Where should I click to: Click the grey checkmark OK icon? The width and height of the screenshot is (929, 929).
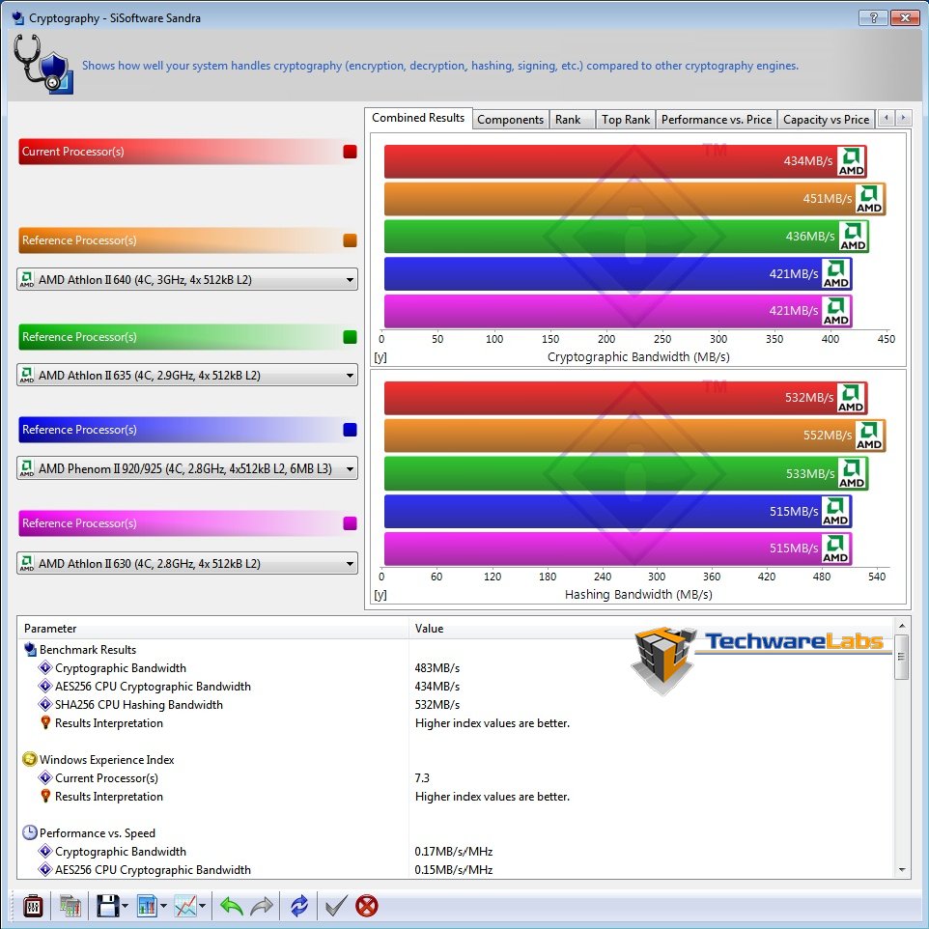click(336, 905)
